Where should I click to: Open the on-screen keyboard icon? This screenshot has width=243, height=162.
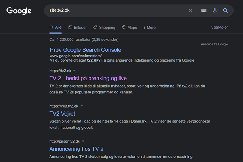[x=204, y=11]
